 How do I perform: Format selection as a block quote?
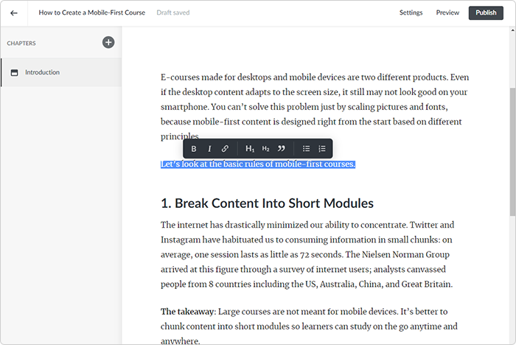[281, 149]
